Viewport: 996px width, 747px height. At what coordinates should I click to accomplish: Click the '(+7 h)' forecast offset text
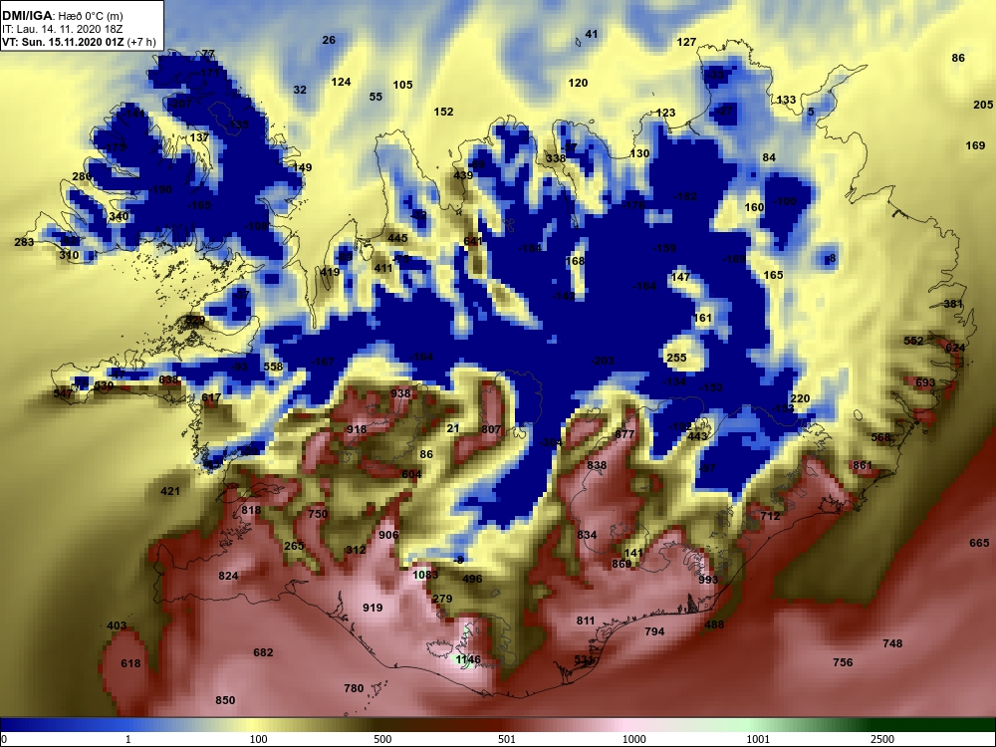coord(141,43)
